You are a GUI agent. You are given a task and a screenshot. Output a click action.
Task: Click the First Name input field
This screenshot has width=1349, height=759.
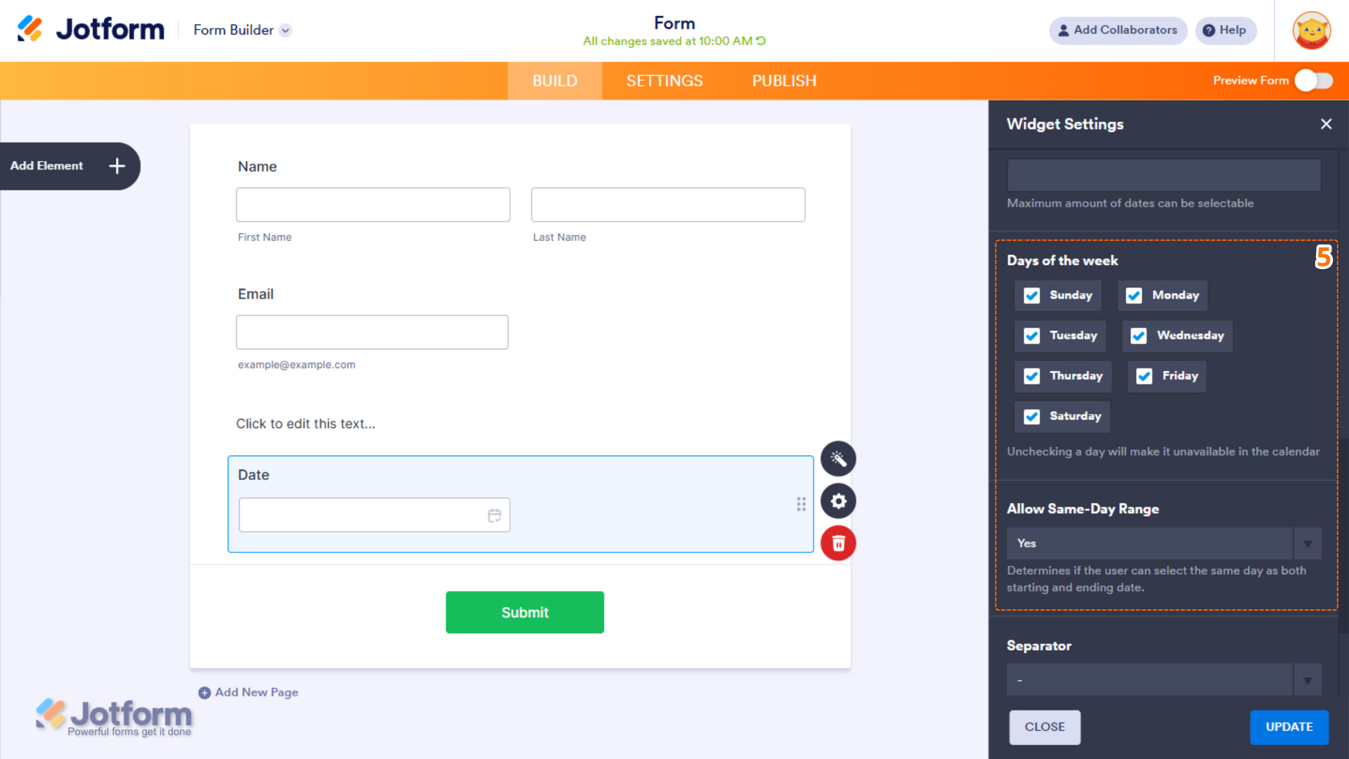[x=373, y=205]
